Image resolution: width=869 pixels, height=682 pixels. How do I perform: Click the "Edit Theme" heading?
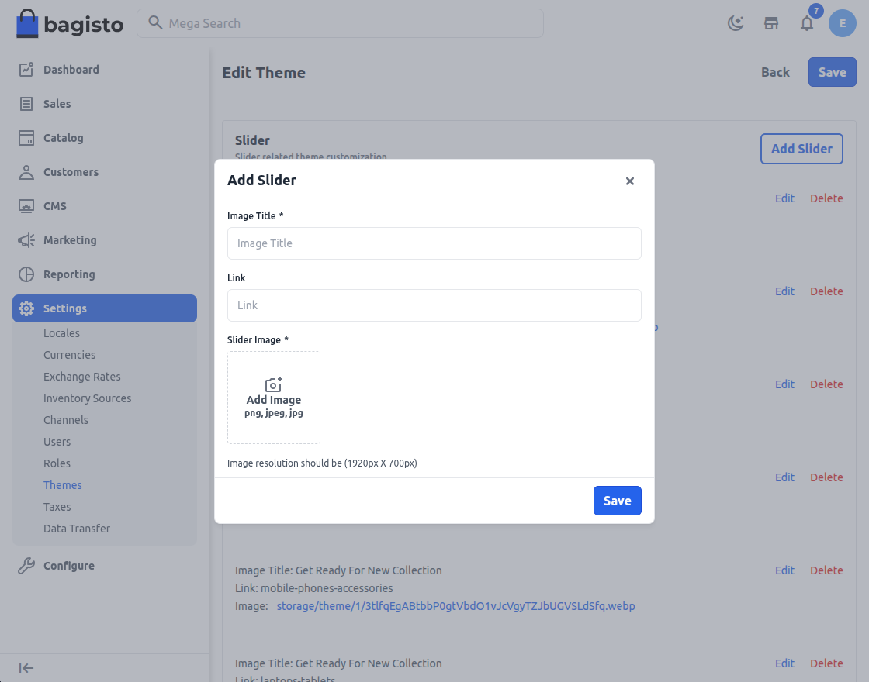tap(264, 73)
